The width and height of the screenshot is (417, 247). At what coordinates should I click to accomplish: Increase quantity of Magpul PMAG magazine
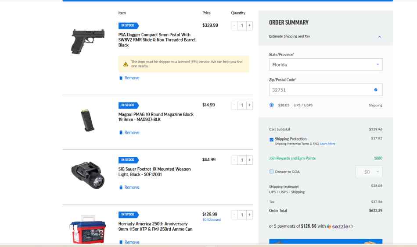[x=249, y=106]
